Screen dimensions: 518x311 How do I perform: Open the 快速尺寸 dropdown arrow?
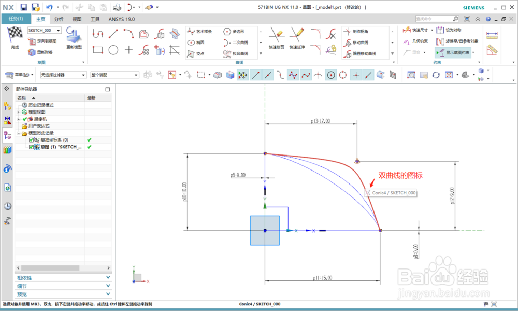click(432, 30)
